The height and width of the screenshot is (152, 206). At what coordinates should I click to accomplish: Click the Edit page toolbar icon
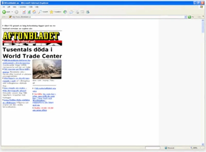click(x=82, y=12)
